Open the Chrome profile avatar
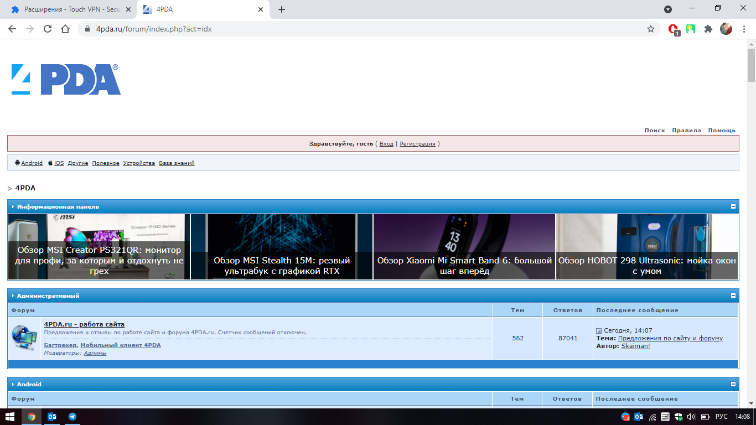 point(726,29)
